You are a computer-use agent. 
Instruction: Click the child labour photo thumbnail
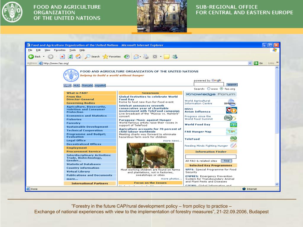[x=150, y=155]
